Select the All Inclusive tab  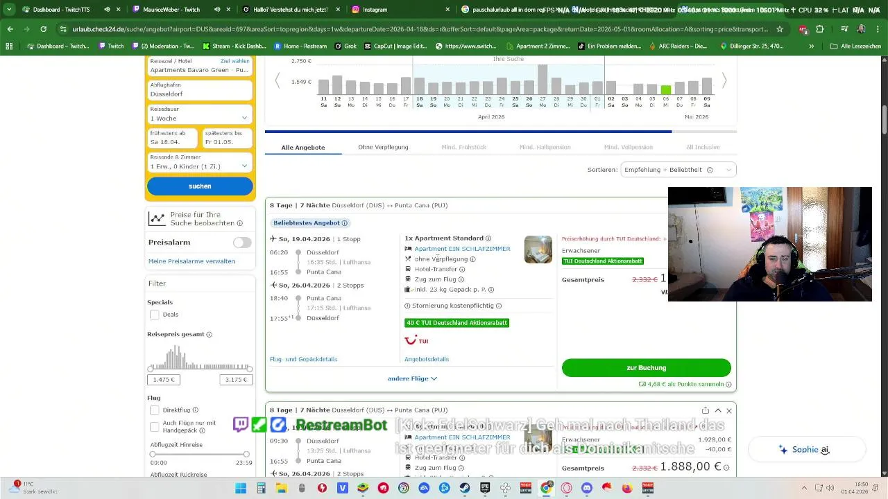(x=703, y=148)
